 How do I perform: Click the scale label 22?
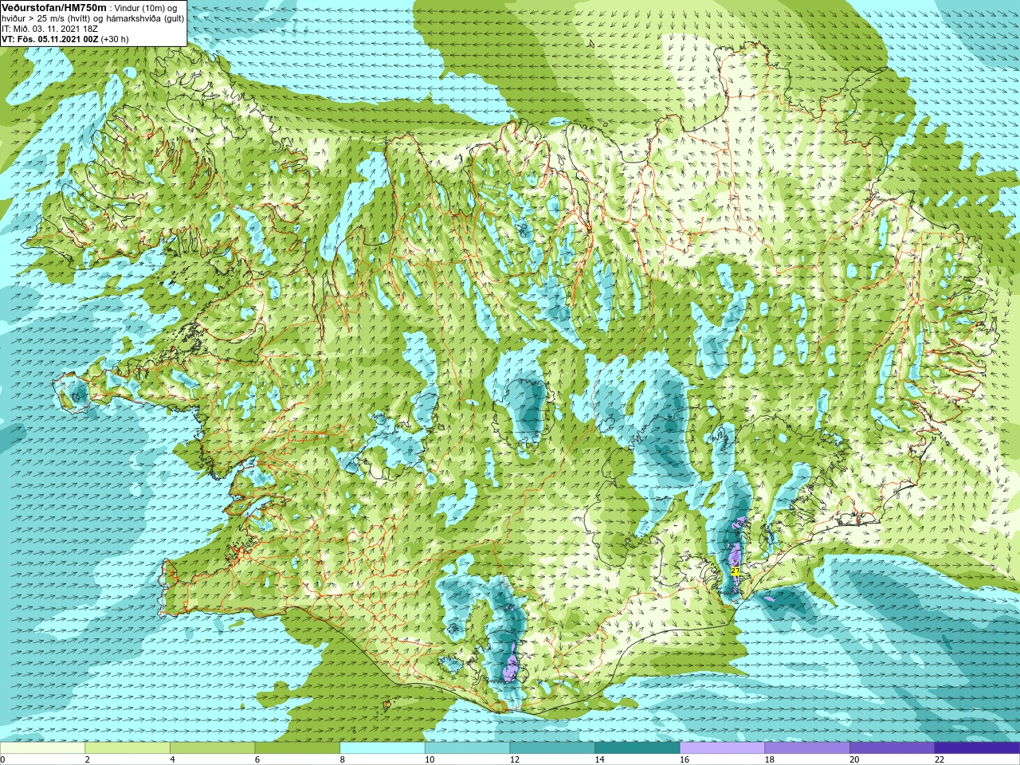940,759
